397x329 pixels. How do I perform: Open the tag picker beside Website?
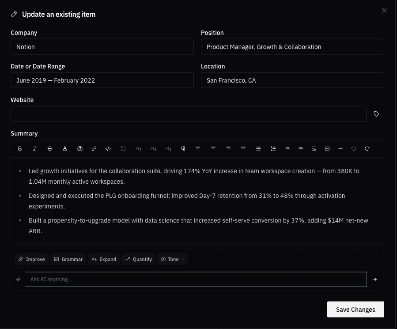tap(376, 114)
